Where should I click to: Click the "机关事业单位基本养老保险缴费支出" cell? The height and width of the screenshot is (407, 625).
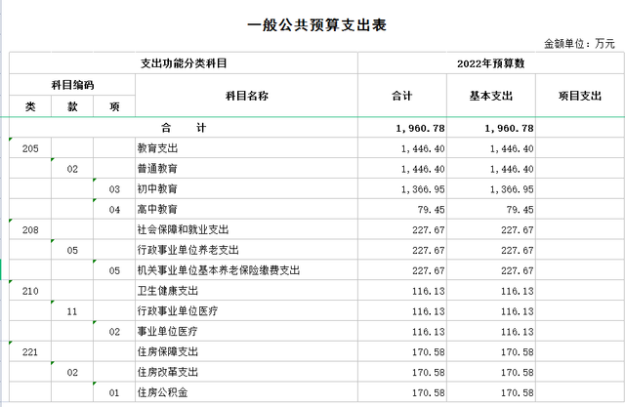coord(218,270)
